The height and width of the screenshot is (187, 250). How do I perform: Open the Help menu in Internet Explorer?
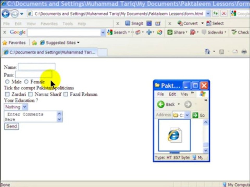point(82,24)
